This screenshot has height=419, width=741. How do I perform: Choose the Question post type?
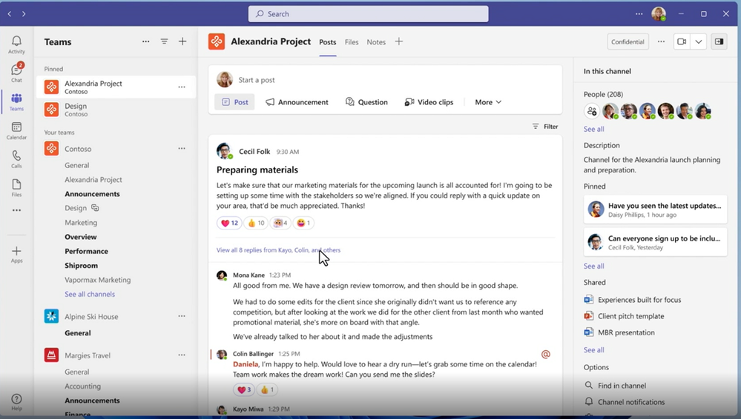click(x=366, y=102)
